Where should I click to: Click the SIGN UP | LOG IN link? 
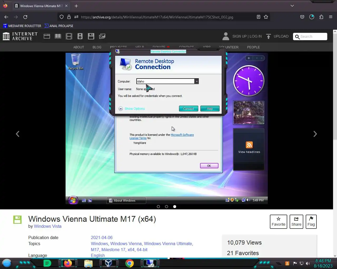[247, 36]
